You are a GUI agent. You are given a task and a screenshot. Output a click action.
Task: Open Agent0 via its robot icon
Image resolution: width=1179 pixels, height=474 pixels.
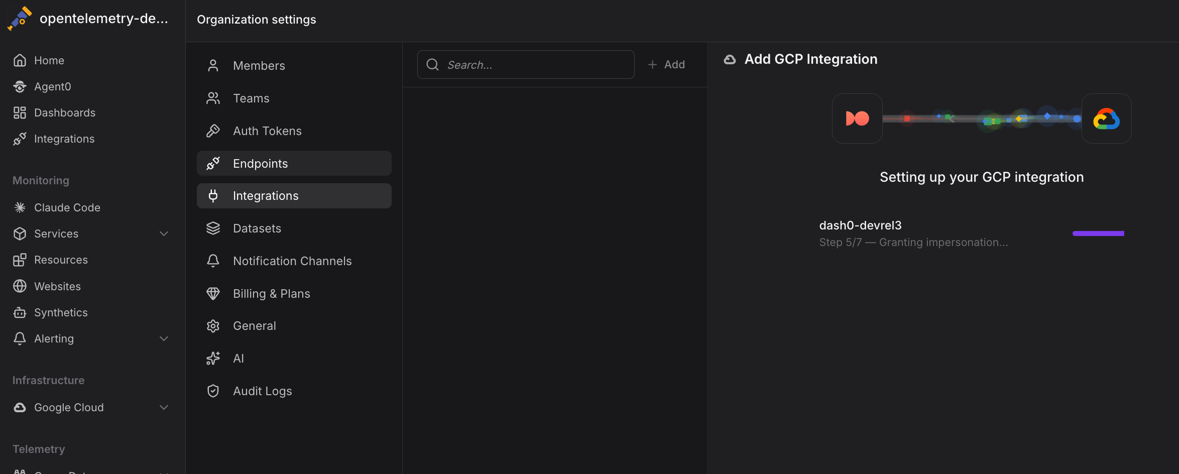click(x=20, y=86)
